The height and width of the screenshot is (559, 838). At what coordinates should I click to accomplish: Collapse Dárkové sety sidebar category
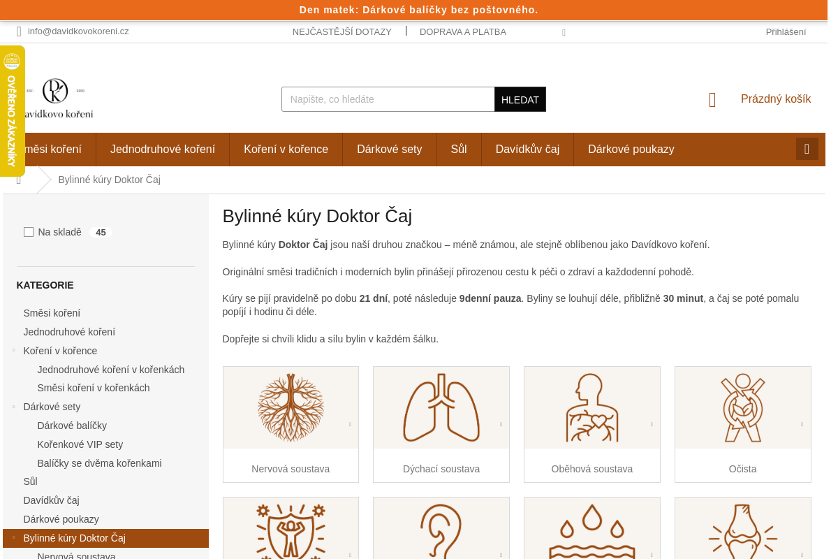pos(13,406)
